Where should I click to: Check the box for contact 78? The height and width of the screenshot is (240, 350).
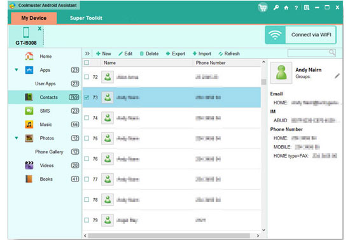pos(87,200)
